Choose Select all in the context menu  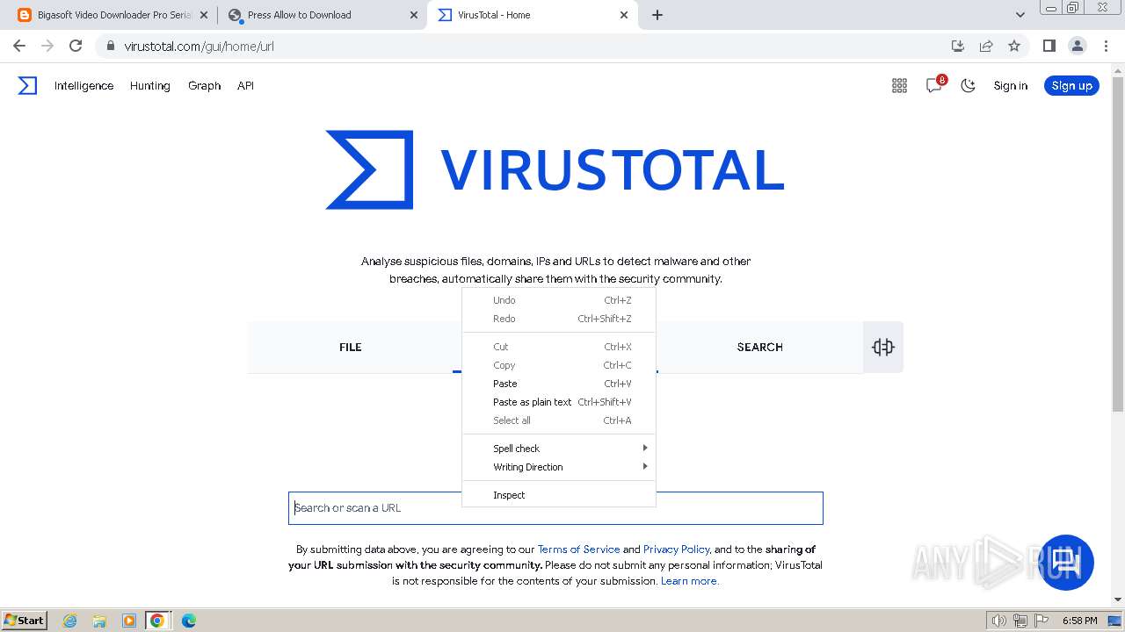(559, 420)
